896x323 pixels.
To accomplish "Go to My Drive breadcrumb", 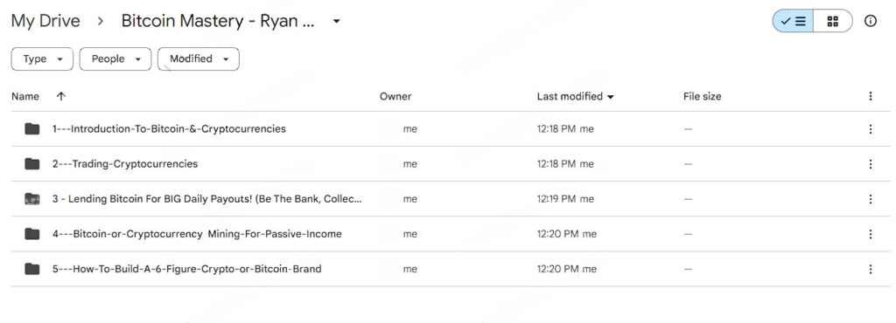I will point(45,21).
